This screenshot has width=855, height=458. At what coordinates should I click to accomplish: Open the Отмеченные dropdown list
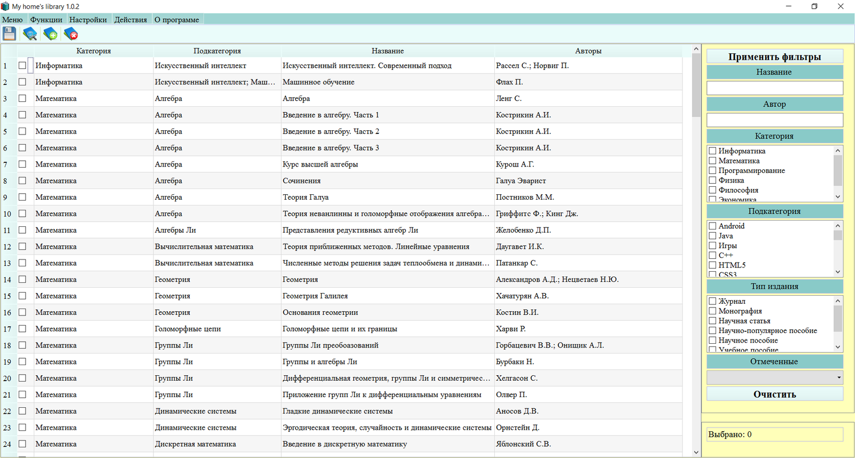(x=838, y=377)
